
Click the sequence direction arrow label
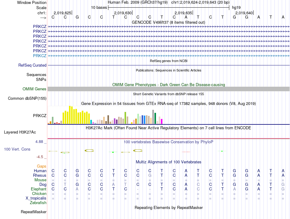tap(43, 18)
